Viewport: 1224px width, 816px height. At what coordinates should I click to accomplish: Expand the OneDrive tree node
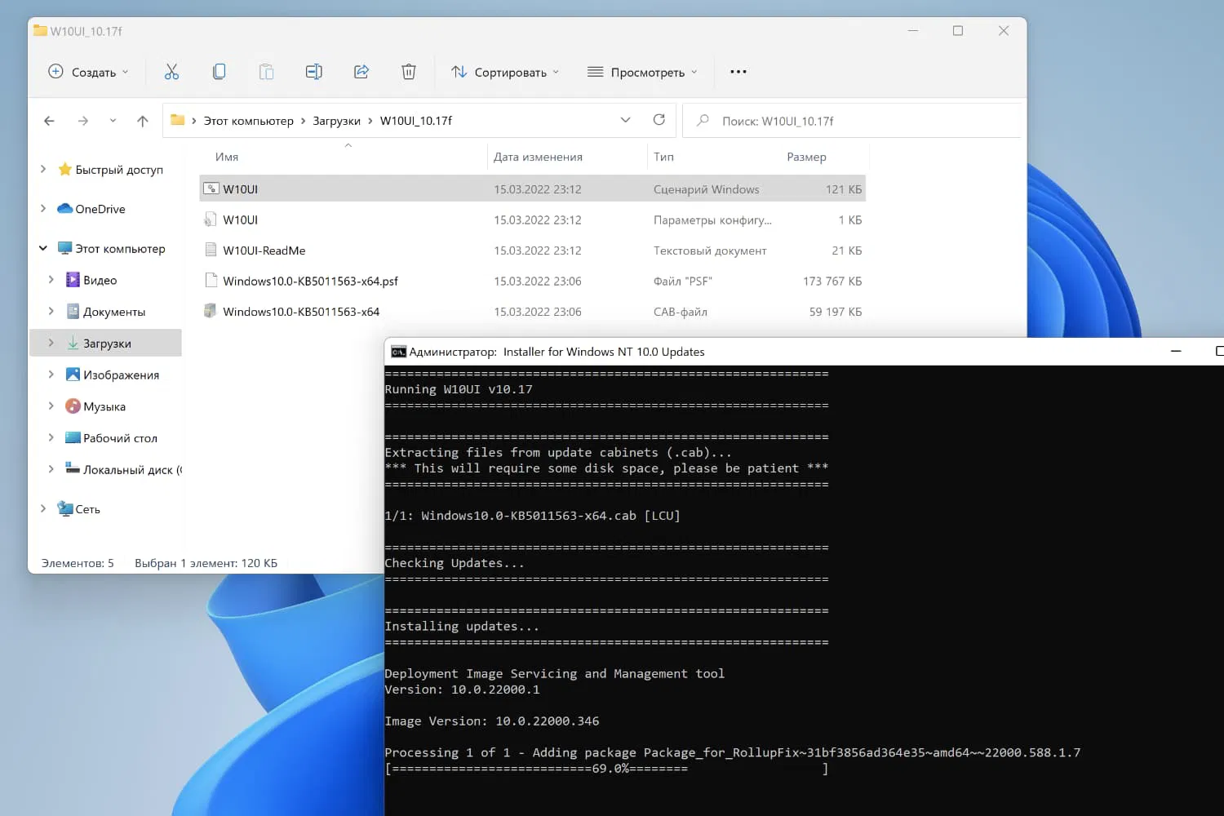[43, 208]
